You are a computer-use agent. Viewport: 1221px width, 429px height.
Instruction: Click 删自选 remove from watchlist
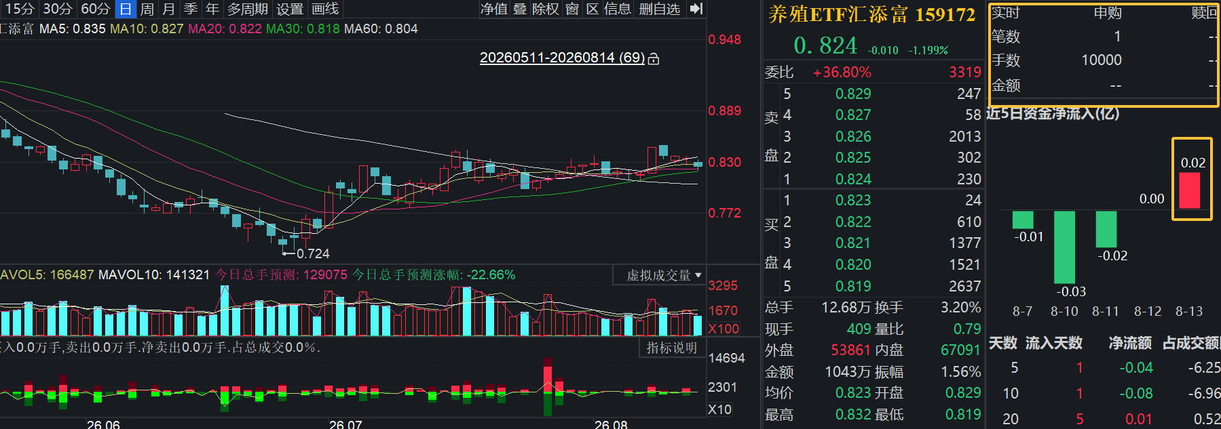pyautogui.click(x=660, y=9)
